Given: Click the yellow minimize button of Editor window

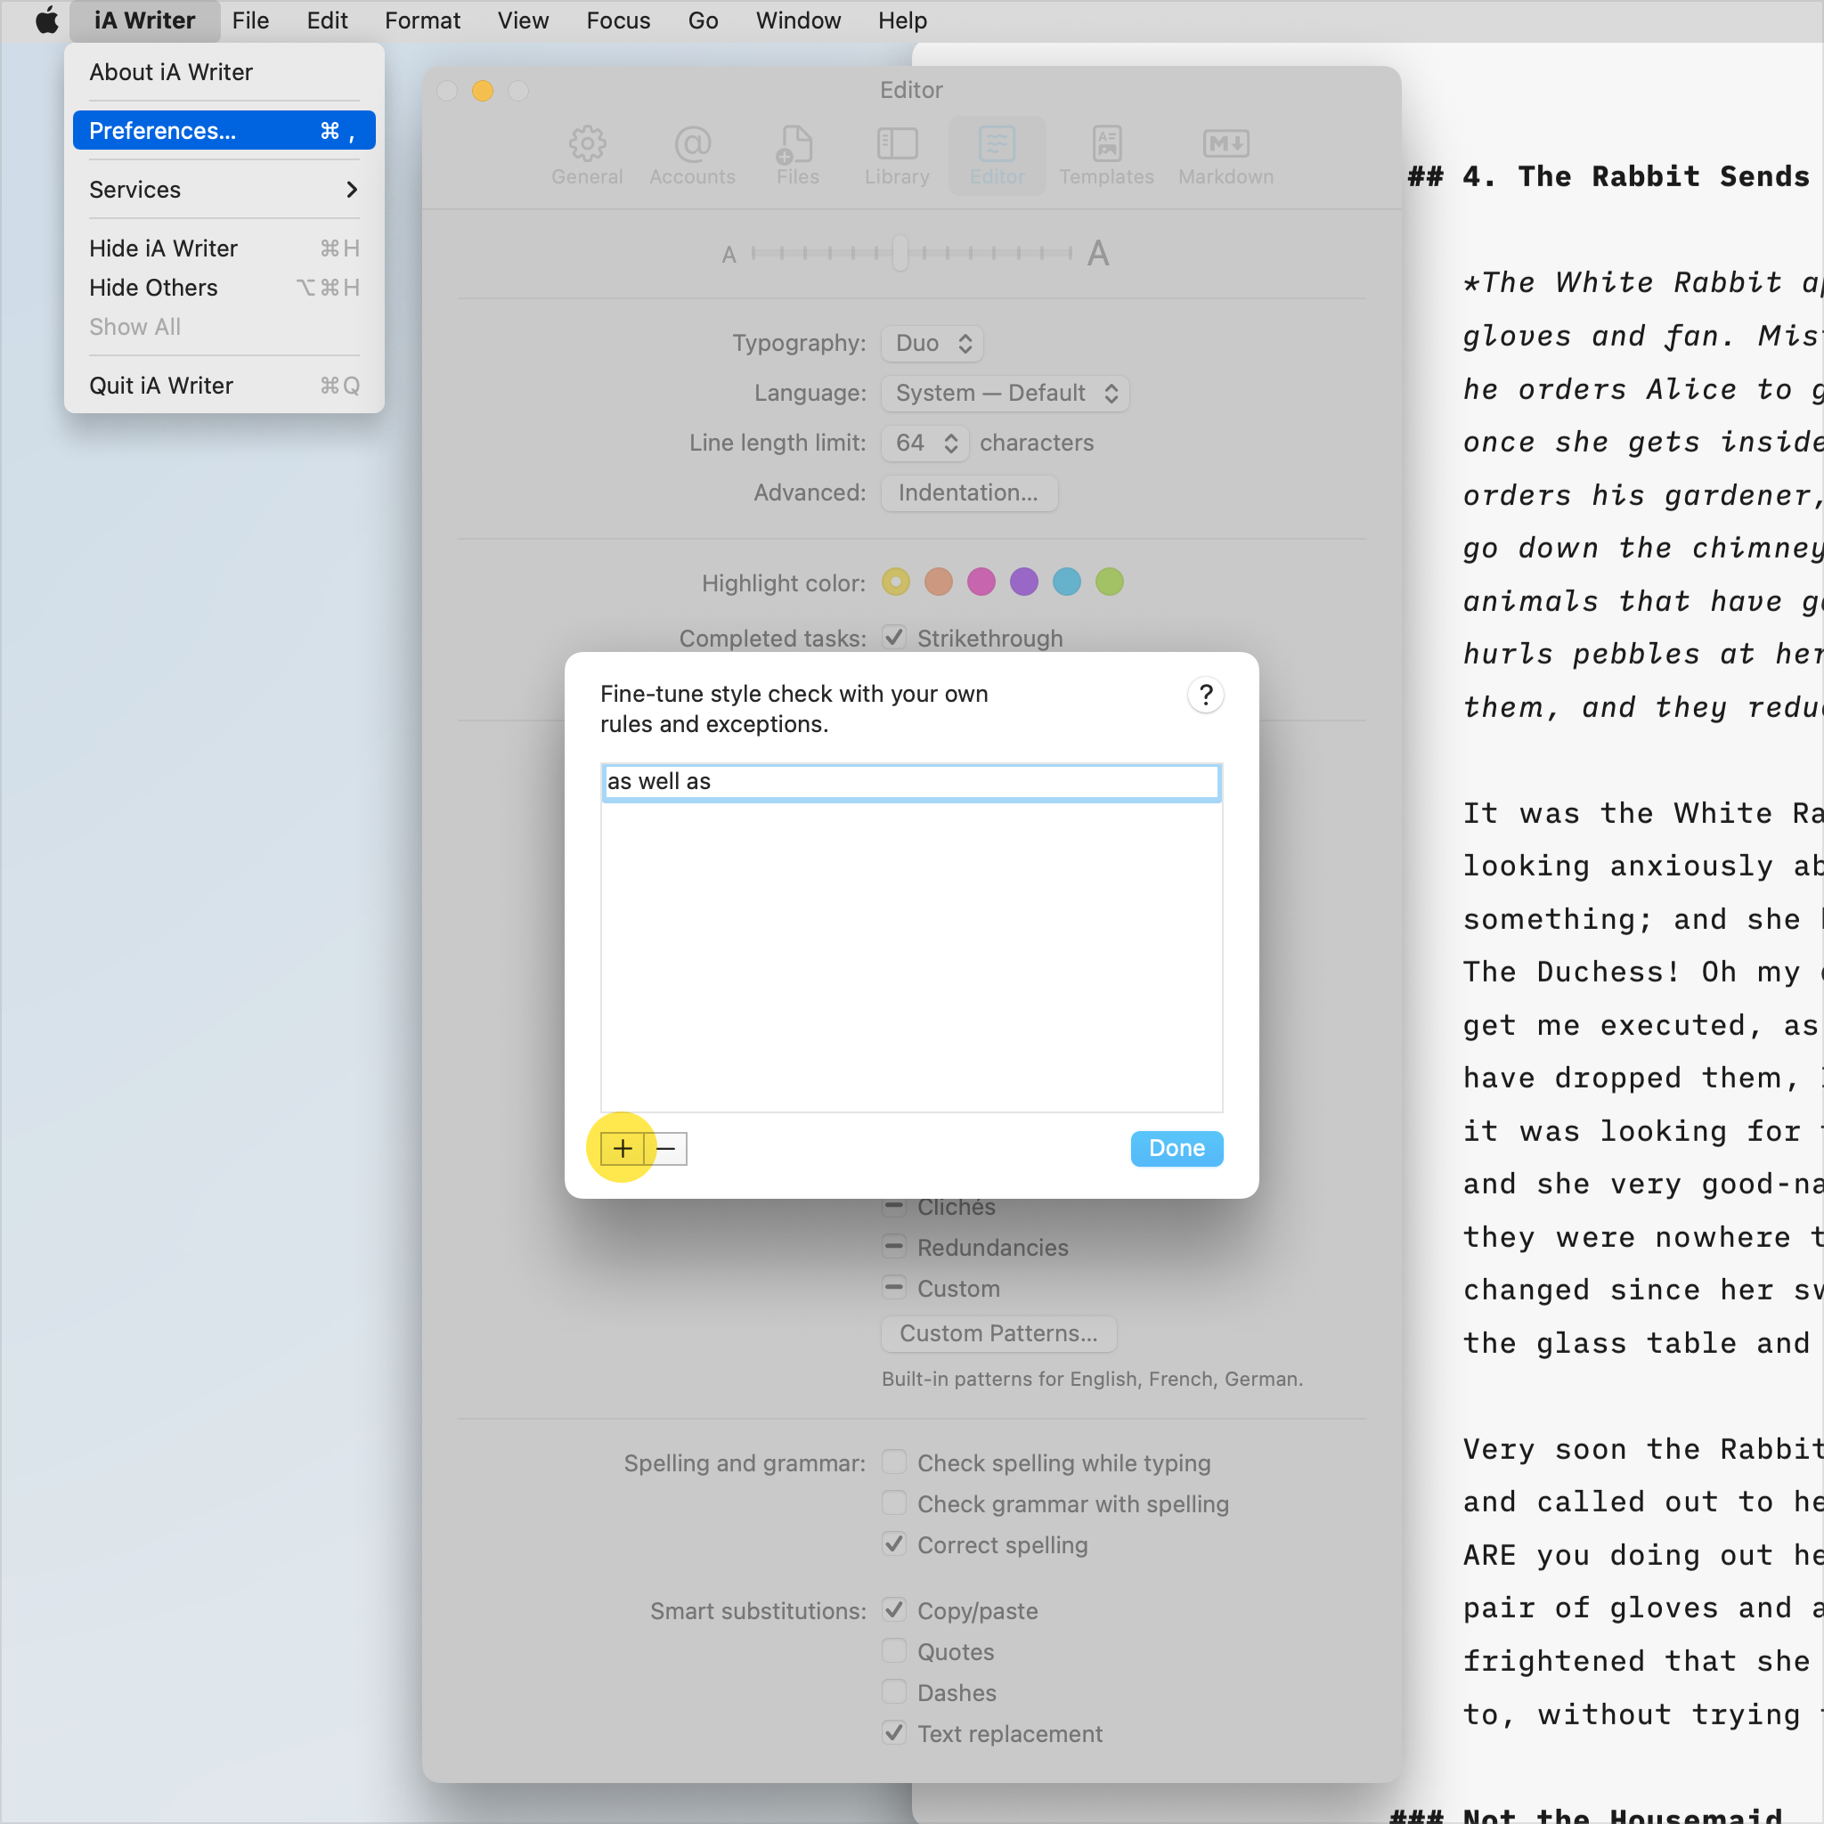Looking at the screenshot, I should pyautogui.click(x=483, y=91).
